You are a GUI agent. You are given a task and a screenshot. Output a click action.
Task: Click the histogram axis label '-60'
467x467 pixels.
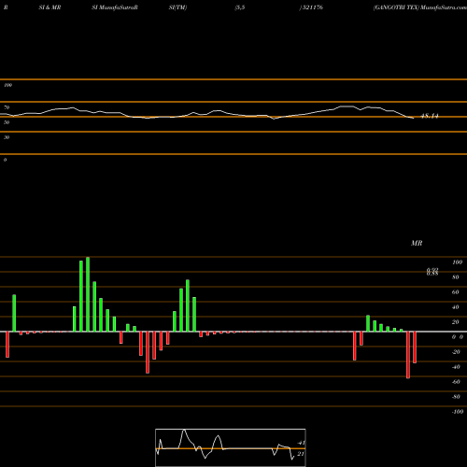(456, 382)
